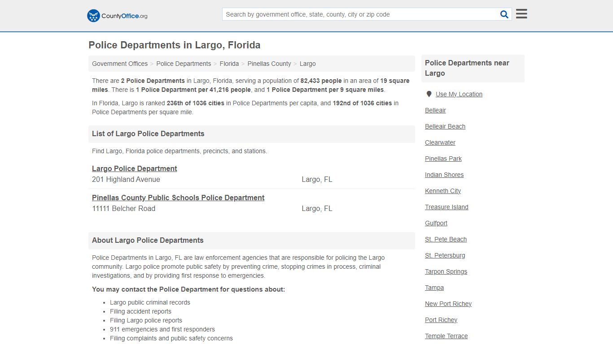The height and width of the screenshot is (344, 613).
Task: Open Tampa link
Action: pos(434,288)
